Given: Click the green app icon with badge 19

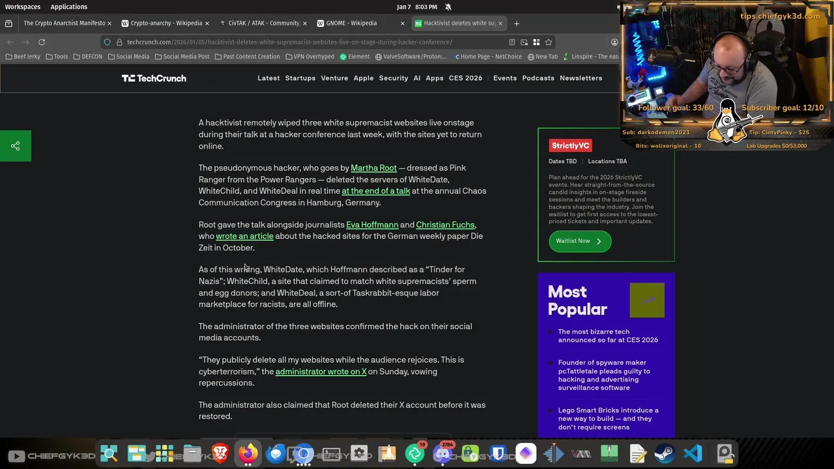Looking at the screenshot, I should 415,453.
